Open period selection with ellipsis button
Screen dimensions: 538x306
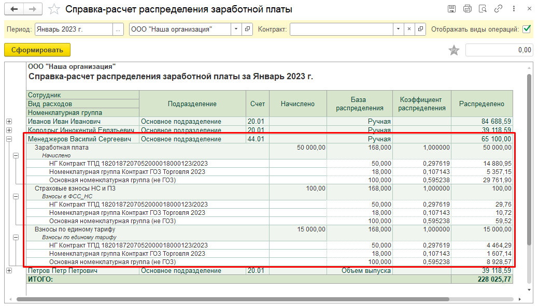(x=118, y=30)
